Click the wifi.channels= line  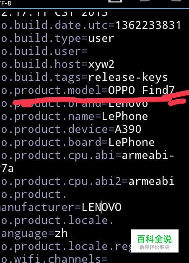pyautogui.click(x=54, y=259)
